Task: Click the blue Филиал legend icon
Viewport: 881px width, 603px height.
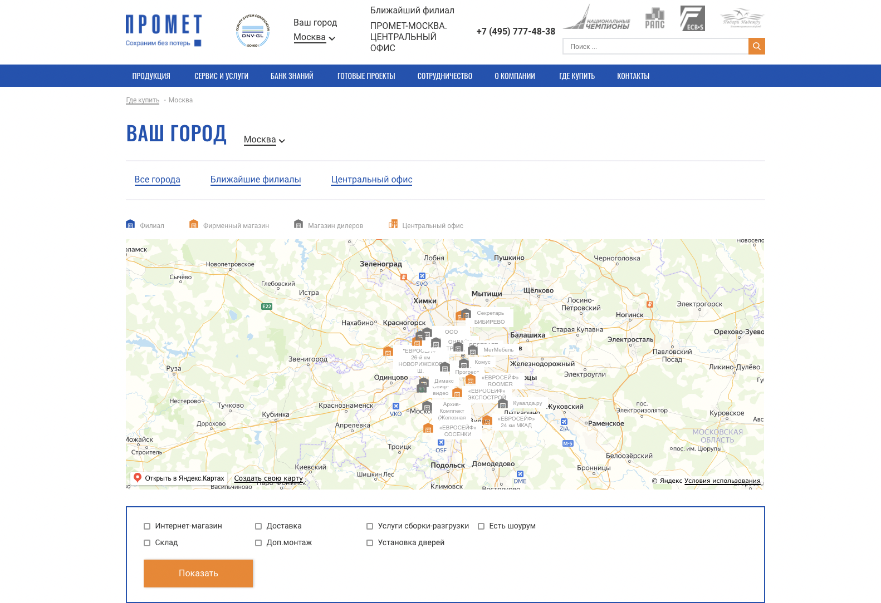Action: [x=130, y=224]
